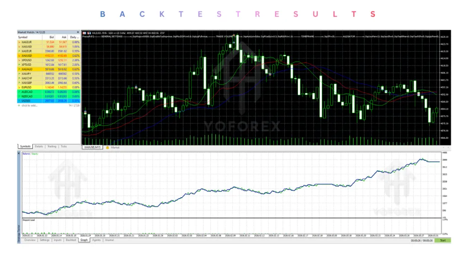Click the XAUUSD bid price 4102.51
The image size is (468, 263).
[49, 56]
